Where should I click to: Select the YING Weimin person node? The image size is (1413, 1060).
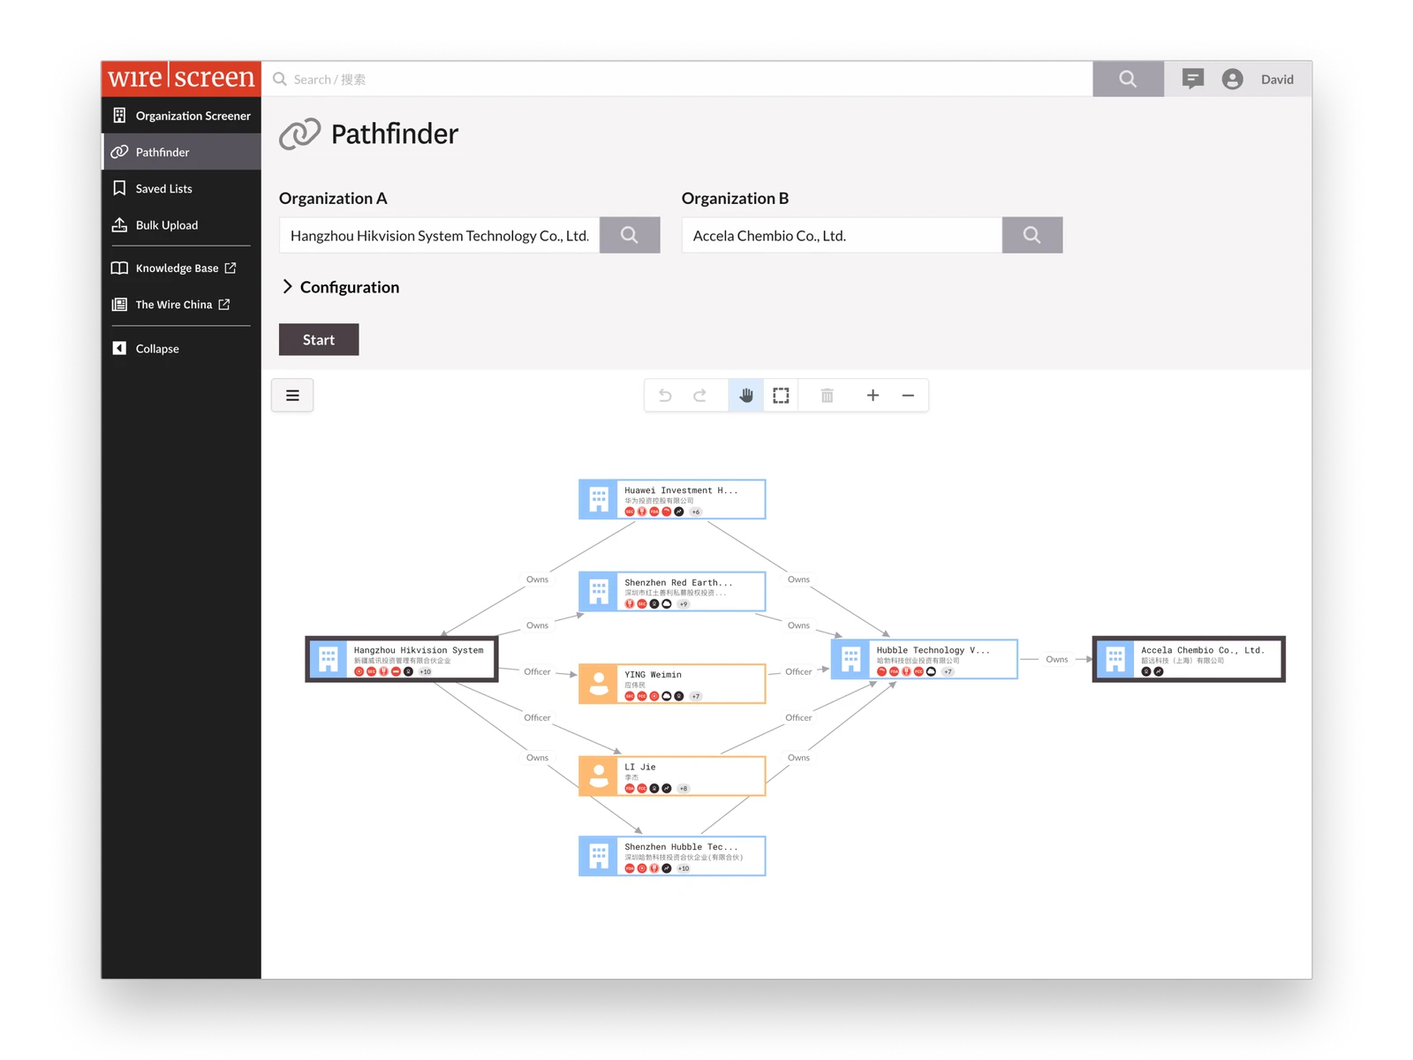pyautogui.click(x=672, y=684)
